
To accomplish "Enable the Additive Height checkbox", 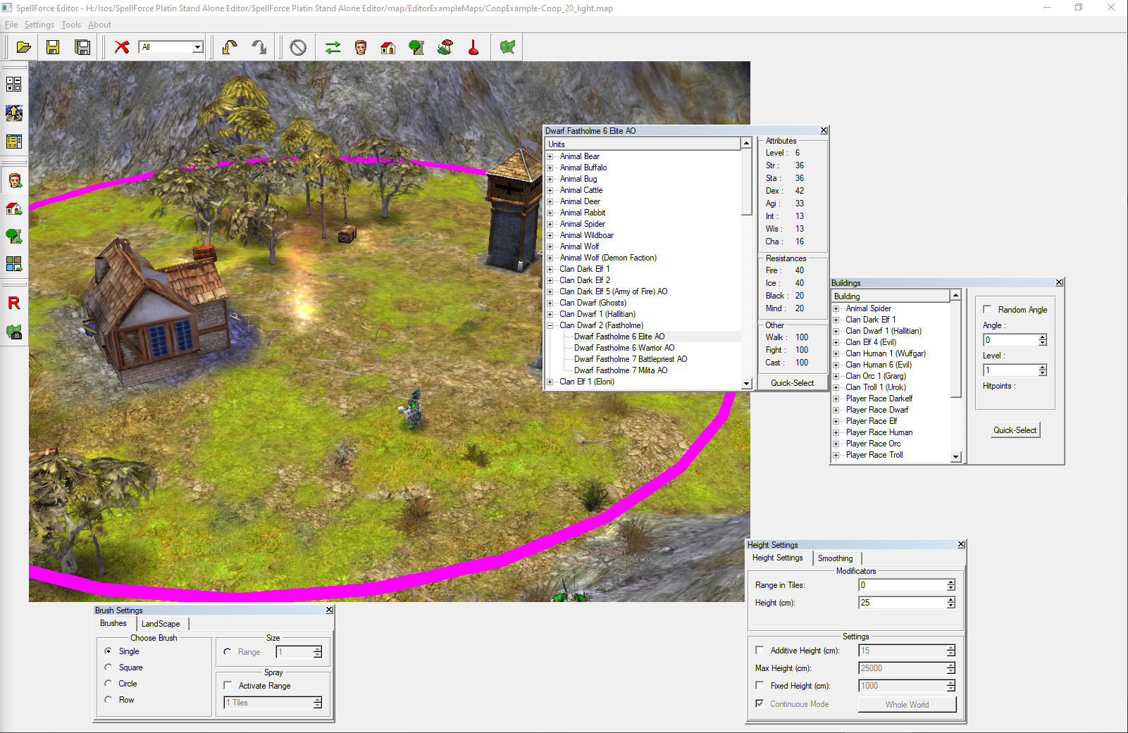I will pos(760,650).
